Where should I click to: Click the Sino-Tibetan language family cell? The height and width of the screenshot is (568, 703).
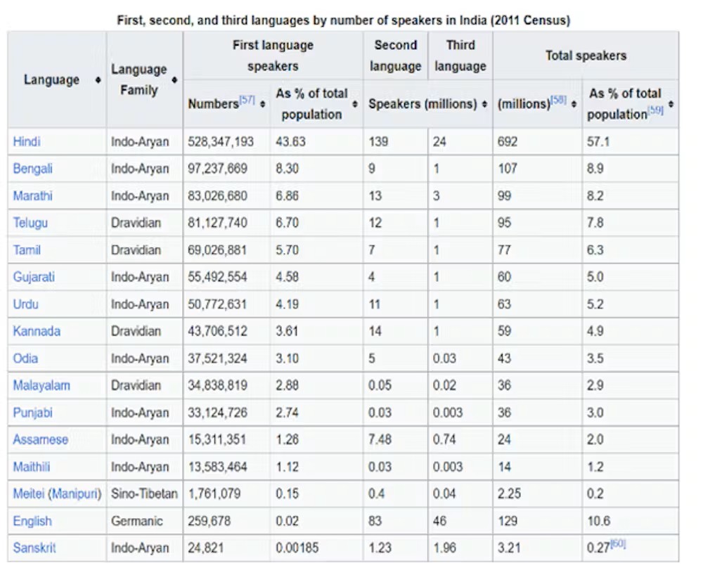pyautogui.click(x=144, y=494)
